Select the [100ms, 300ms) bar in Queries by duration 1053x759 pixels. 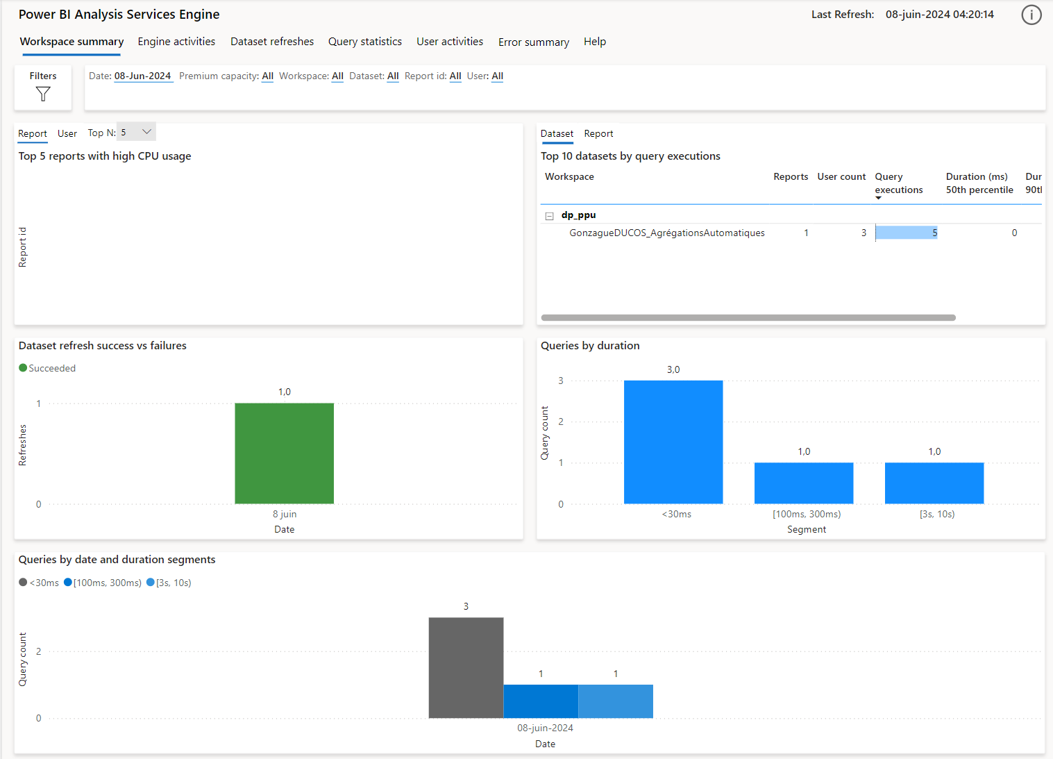coord(804,483)
